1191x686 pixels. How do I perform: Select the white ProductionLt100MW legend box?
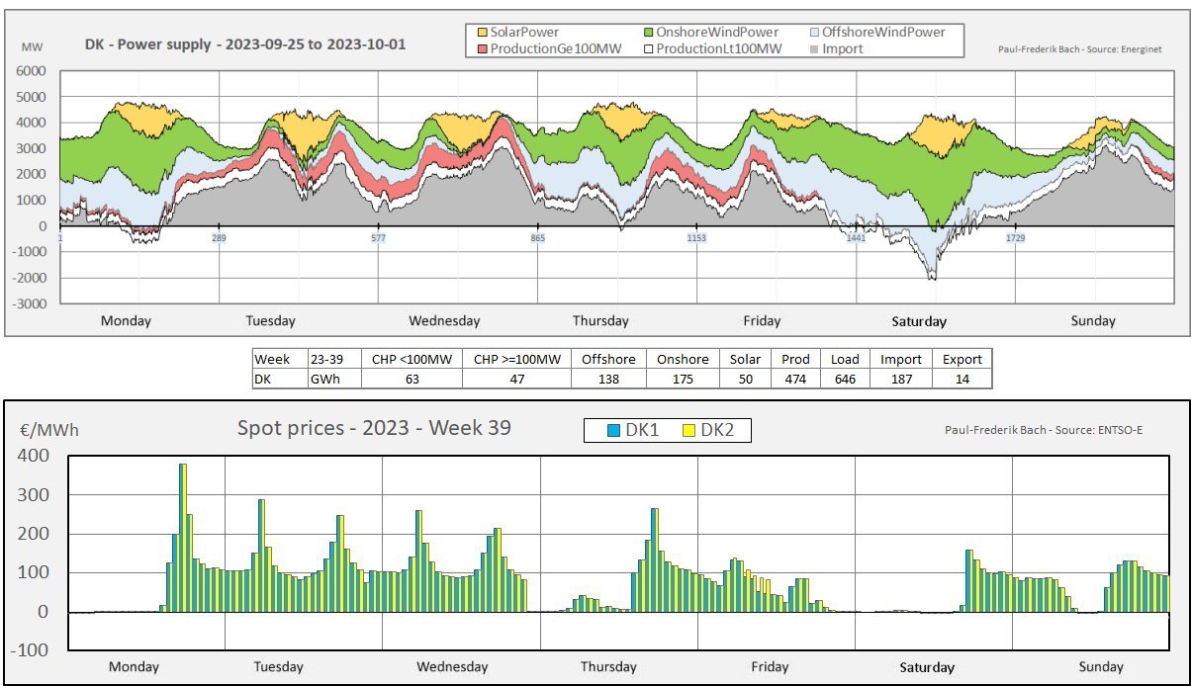tap(648, 48)
